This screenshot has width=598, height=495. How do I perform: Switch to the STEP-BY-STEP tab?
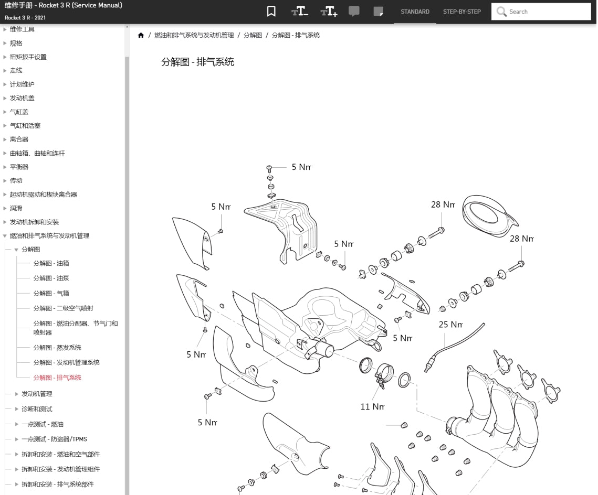tap(461, 12)
